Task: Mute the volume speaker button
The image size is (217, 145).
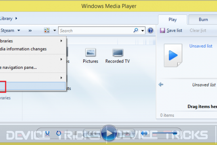Action: click(x=144, y=133)
